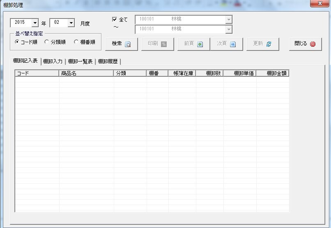
Task: Click the refresh arrows icon on 更新
Action: 269,44
